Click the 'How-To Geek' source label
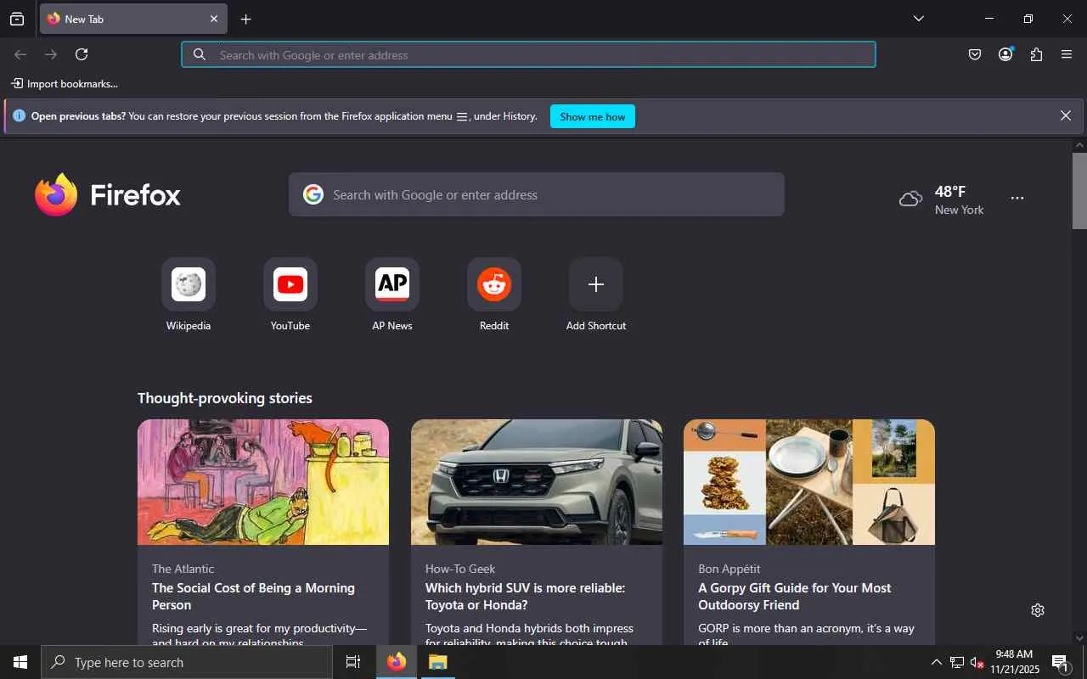The image size is (1087, 679). coord(460,569)
